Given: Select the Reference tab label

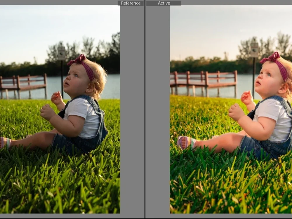Looking at the screenshot, I should [x=131, y=3].
